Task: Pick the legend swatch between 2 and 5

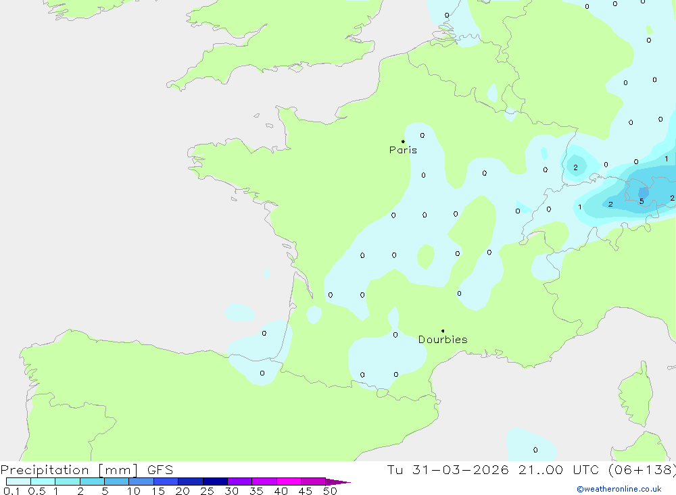Action: tap(92, 481)
